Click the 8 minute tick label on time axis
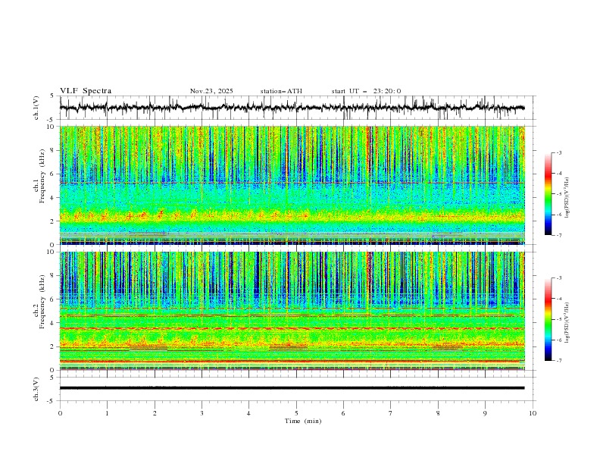The height and width of the screenshot is (464, 600). pos(438,412)
